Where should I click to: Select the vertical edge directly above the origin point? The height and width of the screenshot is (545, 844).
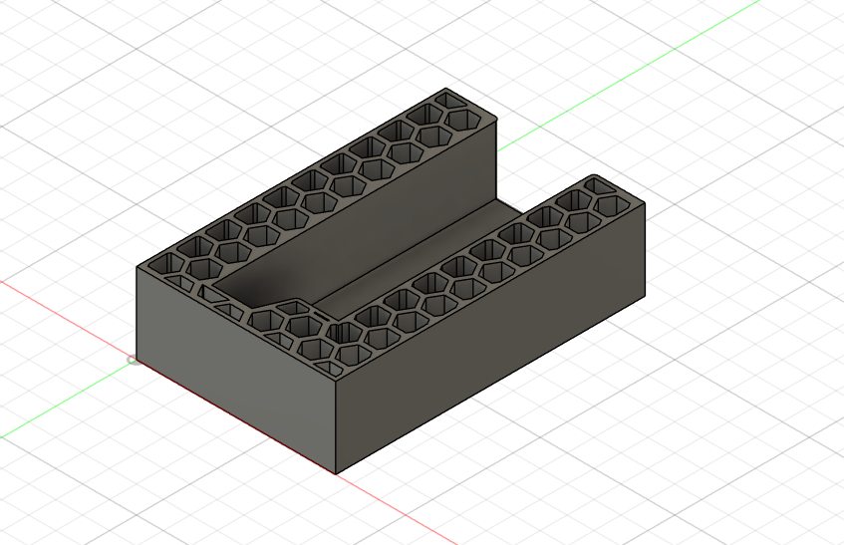[x=137, y=314]
